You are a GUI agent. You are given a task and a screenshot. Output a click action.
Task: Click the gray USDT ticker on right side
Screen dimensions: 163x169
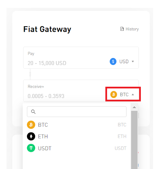120,148
